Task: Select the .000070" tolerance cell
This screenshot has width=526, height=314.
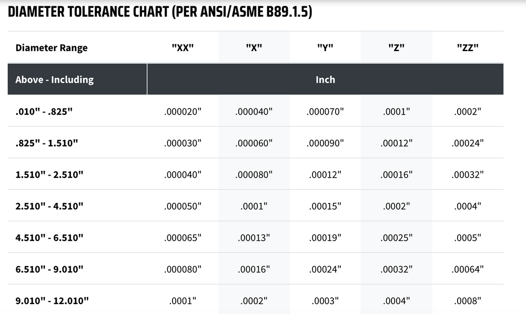Action: [x=325, y=112]
